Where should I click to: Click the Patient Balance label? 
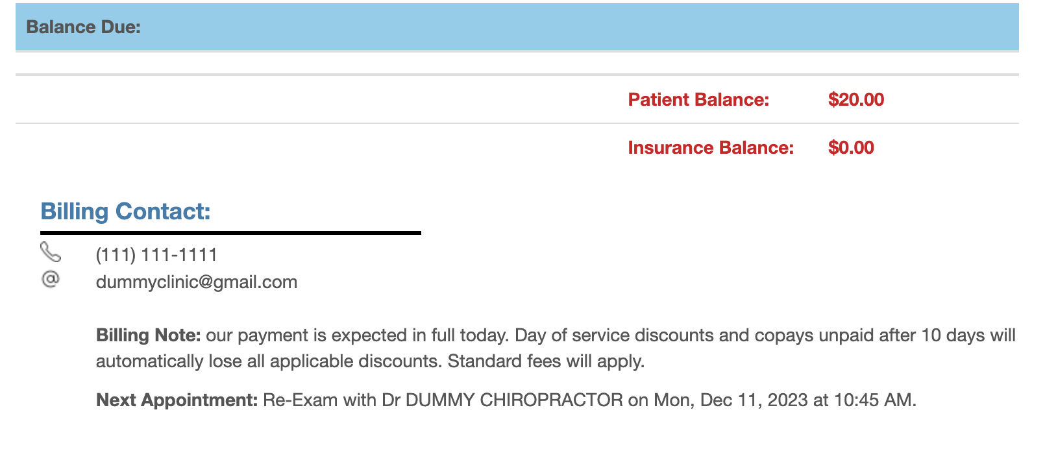(x=698, y=99)
